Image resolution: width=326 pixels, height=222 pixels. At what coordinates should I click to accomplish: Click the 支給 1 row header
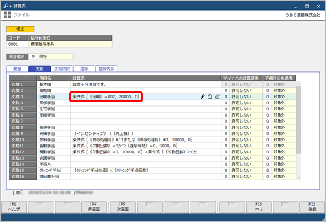[23, 84]
